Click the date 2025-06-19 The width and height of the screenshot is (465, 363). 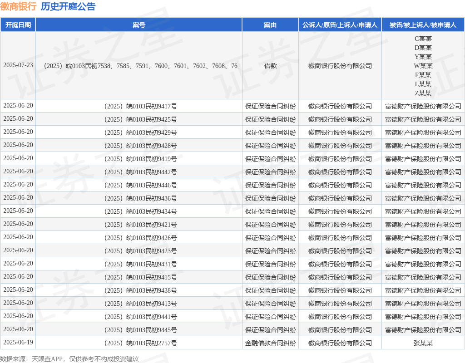coord(18,342)
